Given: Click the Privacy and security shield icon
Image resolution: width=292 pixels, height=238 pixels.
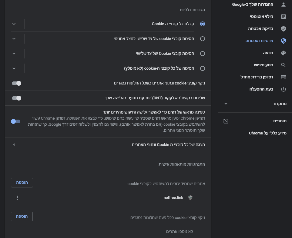Looking at the screenshot, I should point(284,41).
